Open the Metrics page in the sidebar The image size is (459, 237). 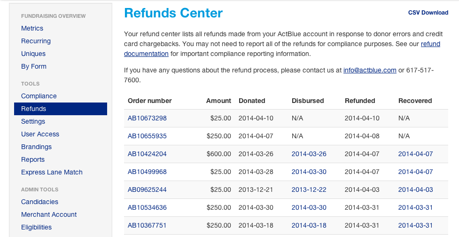pyautogui.click(x=32, y=28)
